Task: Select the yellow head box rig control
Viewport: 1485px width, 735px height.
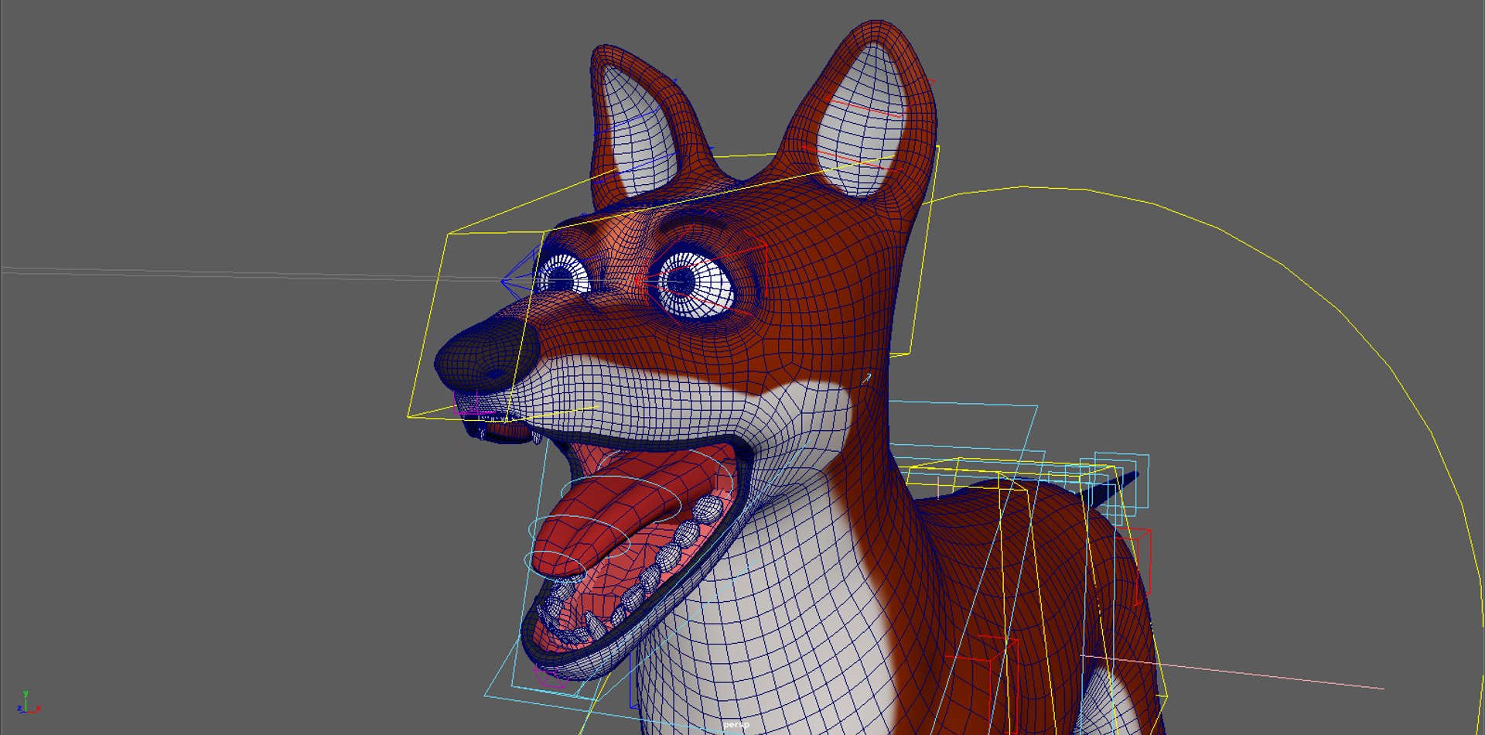Action: coord(673,282)
